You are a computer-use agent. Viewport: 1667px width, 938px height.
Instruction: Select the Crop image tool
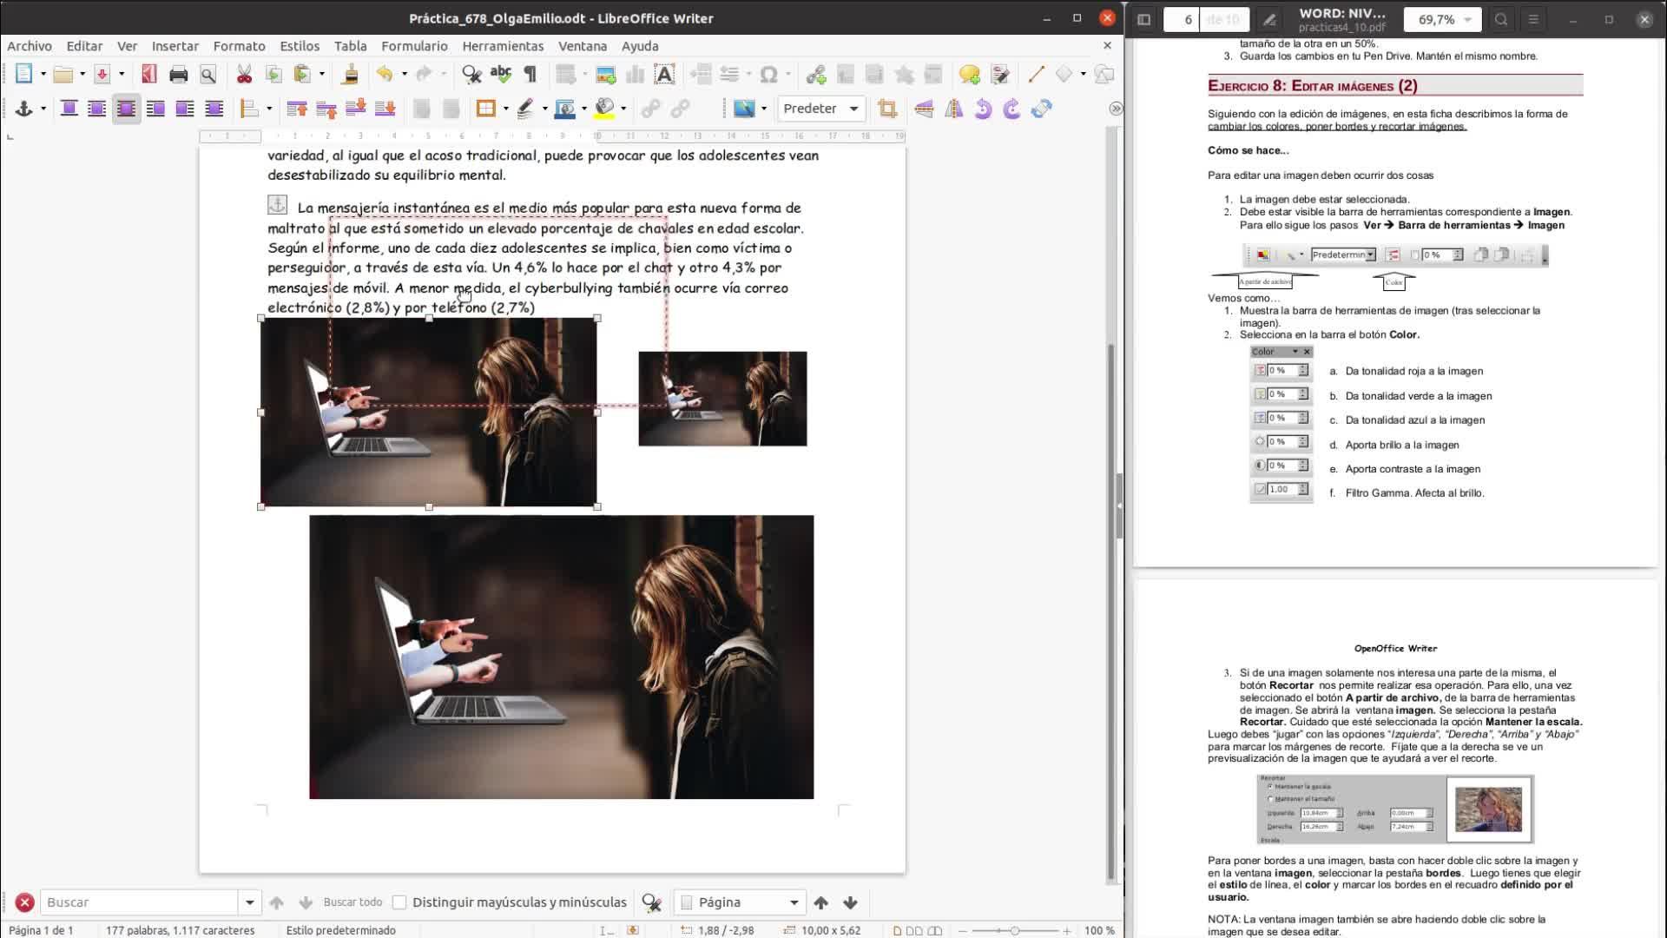pos(886,109)
